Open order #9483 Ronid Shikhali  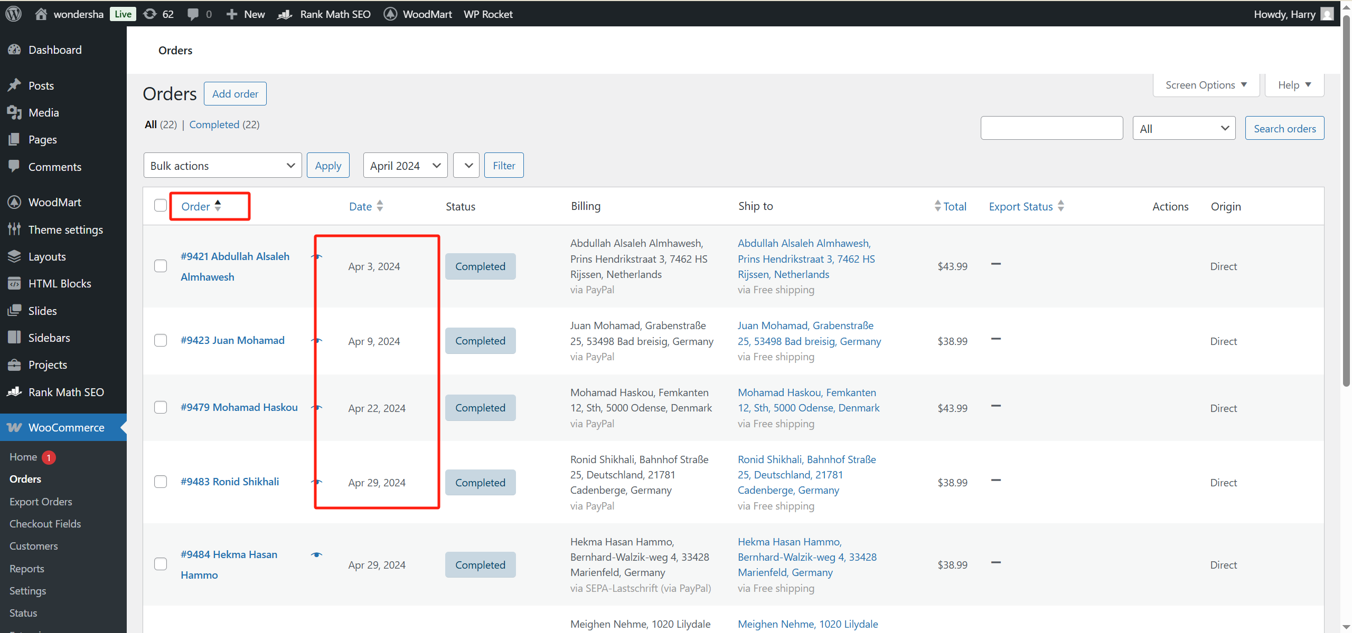click(x=229, y=481)
